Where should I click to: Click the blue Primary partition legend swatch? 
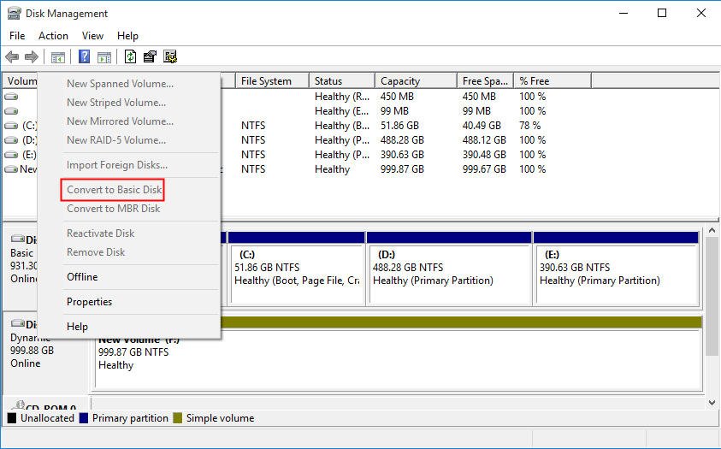tap(84, 418)
